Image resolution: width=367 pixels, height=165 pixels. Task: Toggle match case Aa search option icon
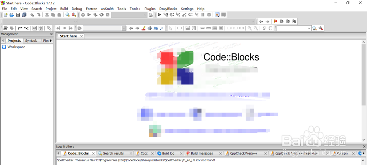point(156,28)
